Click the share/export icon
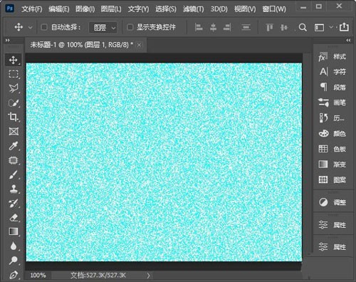This screenshot has height=282, width=356. 344,27
